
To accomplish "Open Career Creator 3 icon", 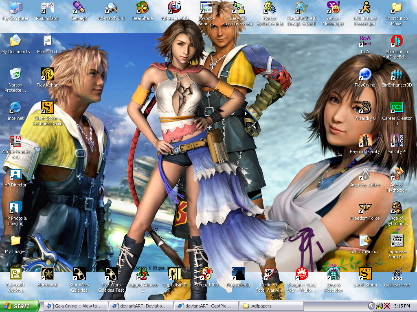I will [x=397, y=113].
